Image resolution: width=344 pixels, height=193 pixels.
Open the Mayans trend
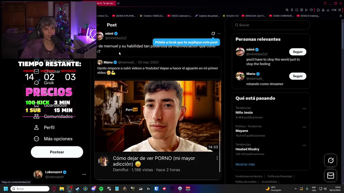(x=242, y=131)
